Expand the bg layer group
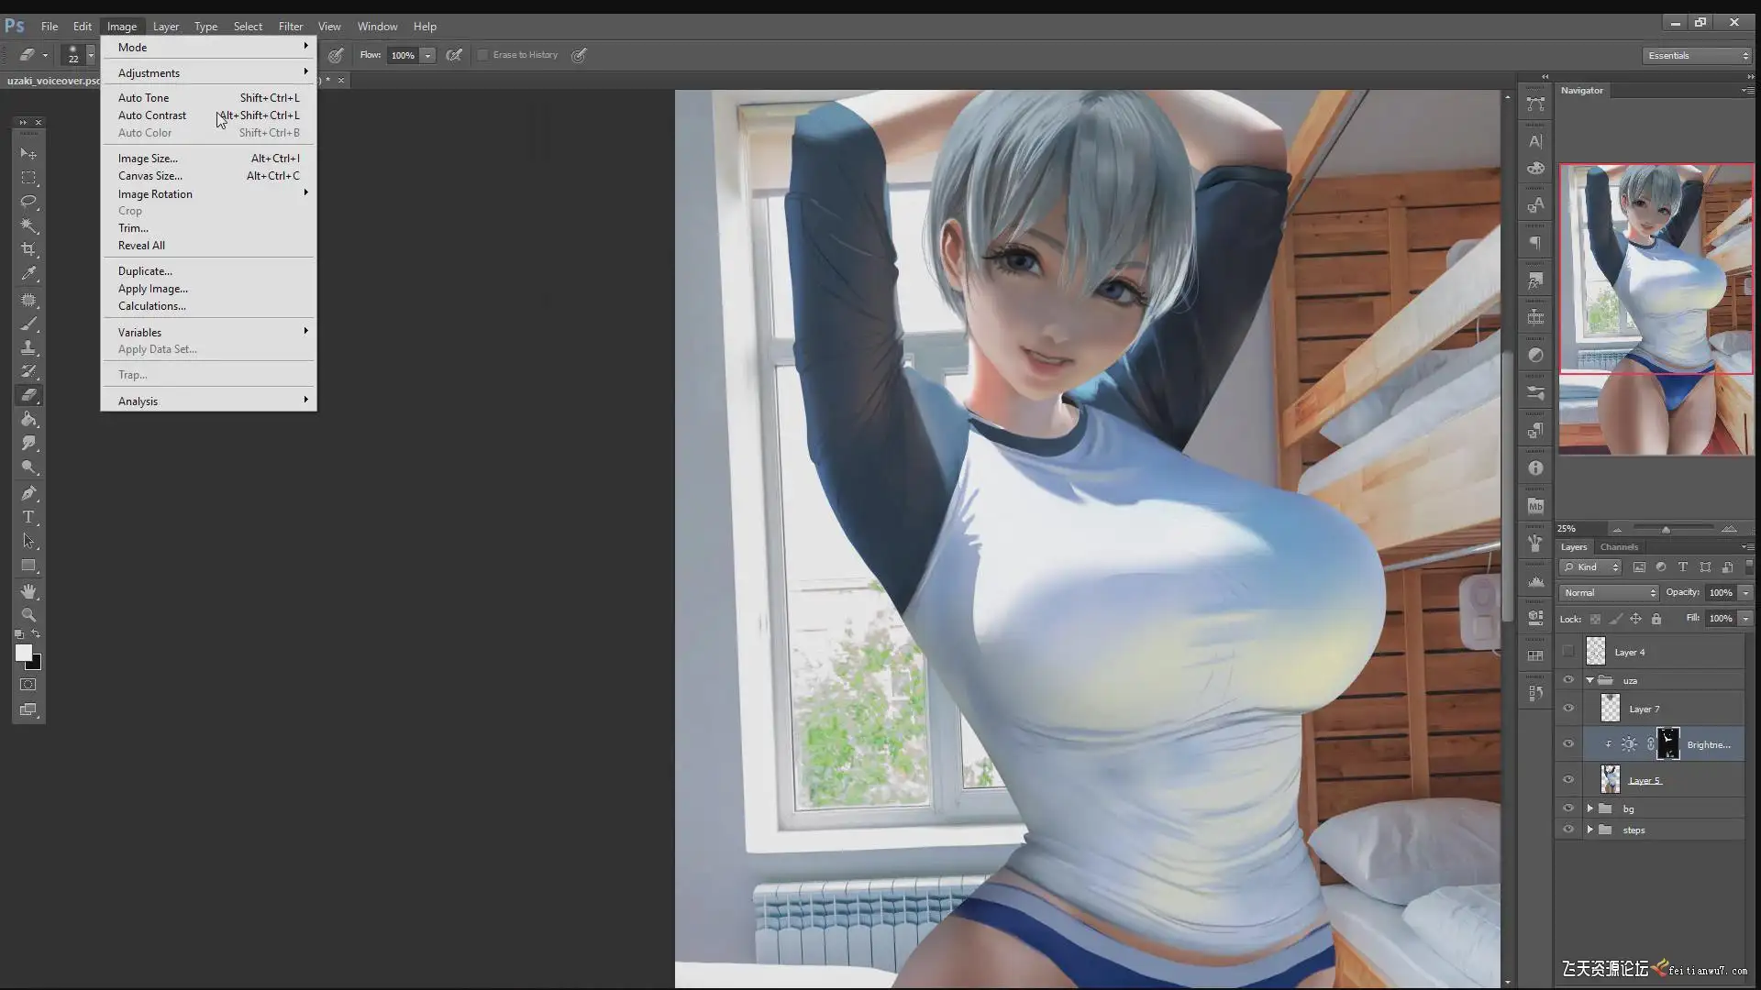 (x=1590, y=808)
